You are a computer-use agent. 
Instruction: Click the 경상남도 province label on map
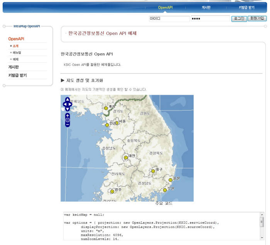145,183
